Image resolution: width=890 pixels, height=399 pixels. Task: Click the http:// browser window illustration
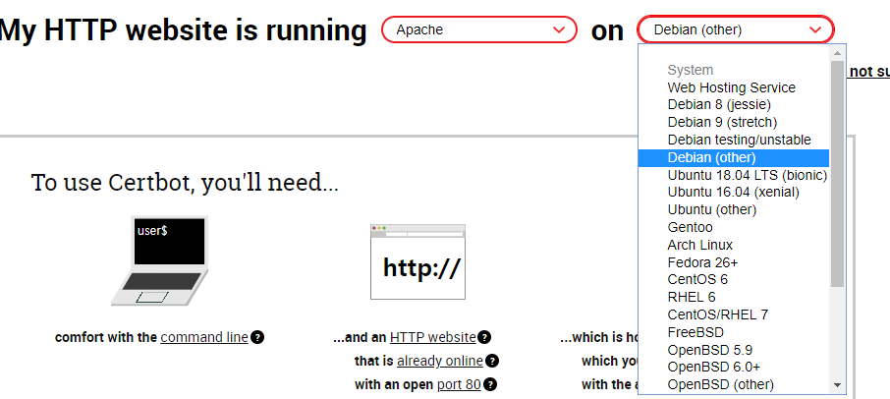click(x=417, y=261)
